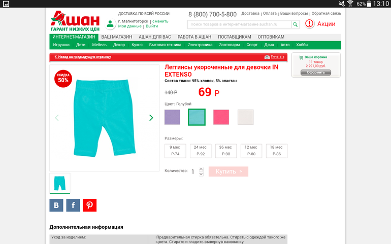
Task: Click the leggings thumbnail image
Action: (60, 183)
